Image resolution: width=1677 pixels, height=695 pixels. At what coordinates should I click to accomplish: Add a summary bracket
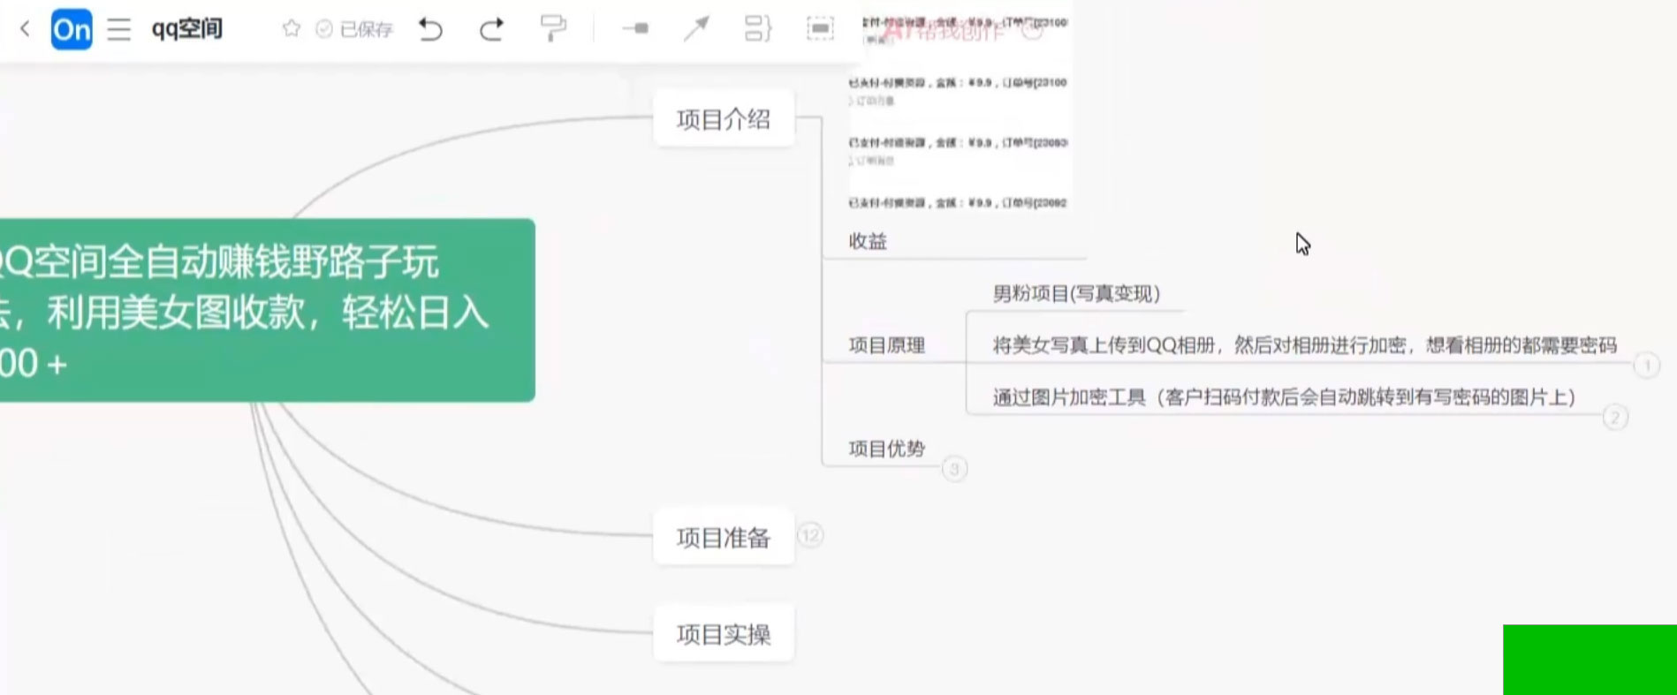pos(758,29)
